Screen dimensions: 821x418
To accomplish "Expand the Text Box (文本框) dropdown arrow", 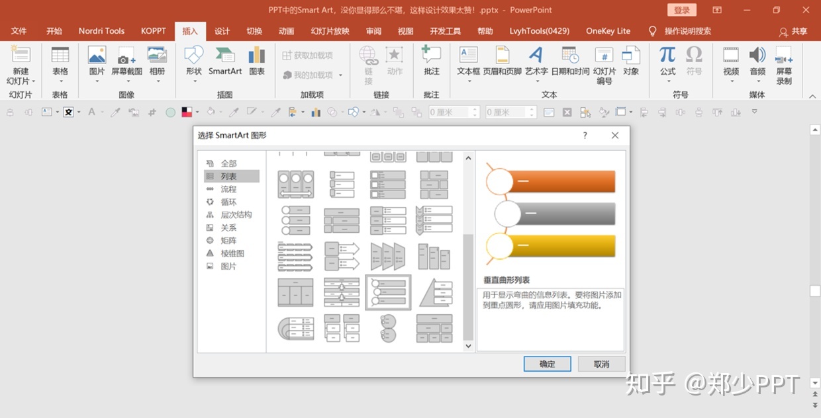I will 469,82.
